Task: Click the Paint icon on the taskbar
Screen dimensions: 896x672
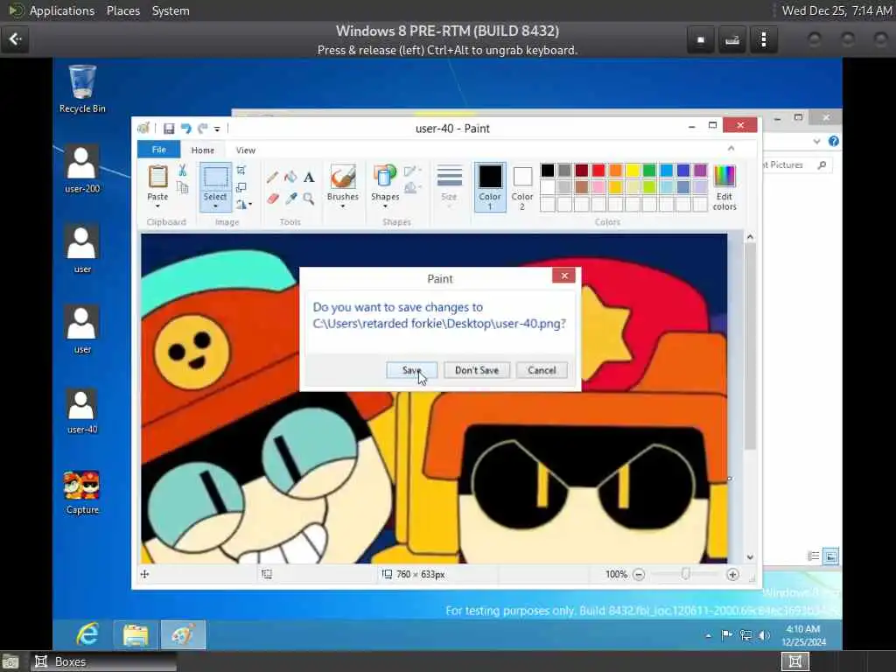Action: (183, 634)
